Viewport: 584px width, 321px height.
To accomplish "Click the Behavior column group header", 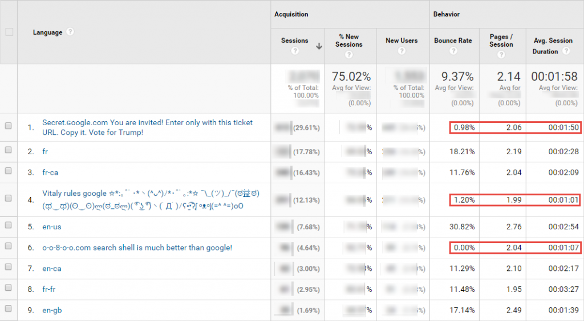I will coord(447,14).
